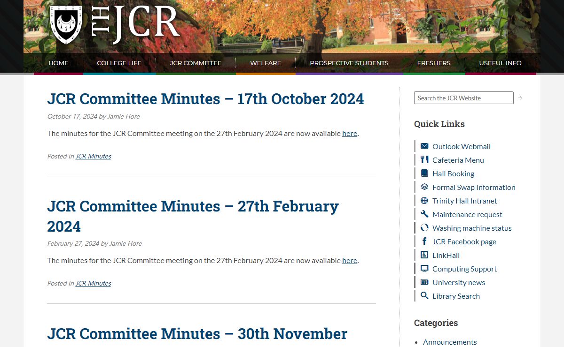Open the Maintenance request link

click(467, 214)
